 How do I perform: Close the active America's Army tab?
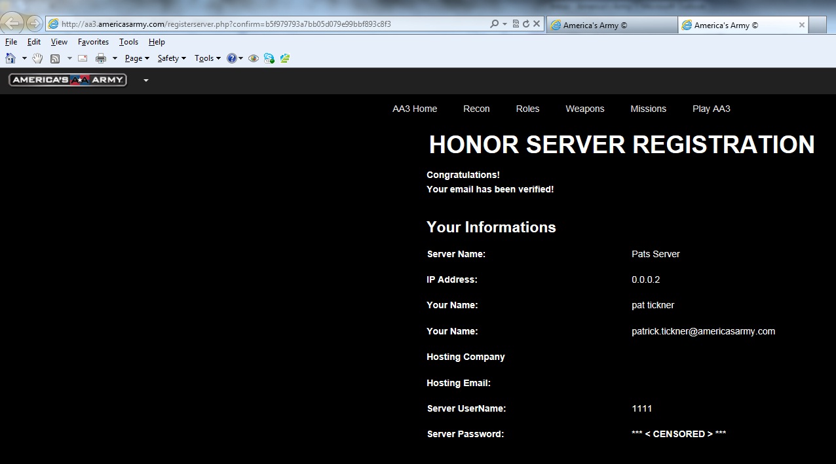pos(801,26)
